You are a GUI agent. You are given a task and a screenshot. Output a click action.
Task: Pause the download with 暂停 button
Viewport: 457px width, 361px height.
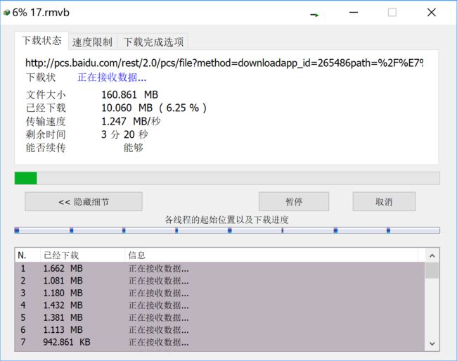click(x=294, y=201)
